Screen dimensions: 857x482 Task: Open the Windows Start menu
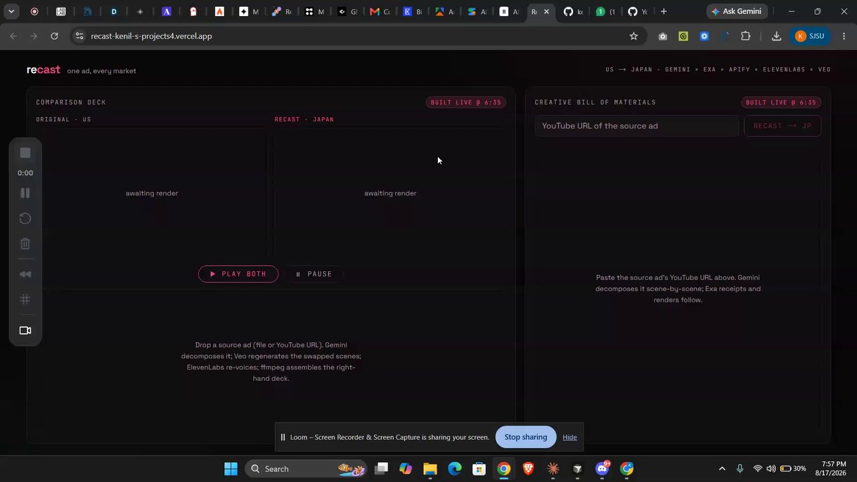point(231,469)
